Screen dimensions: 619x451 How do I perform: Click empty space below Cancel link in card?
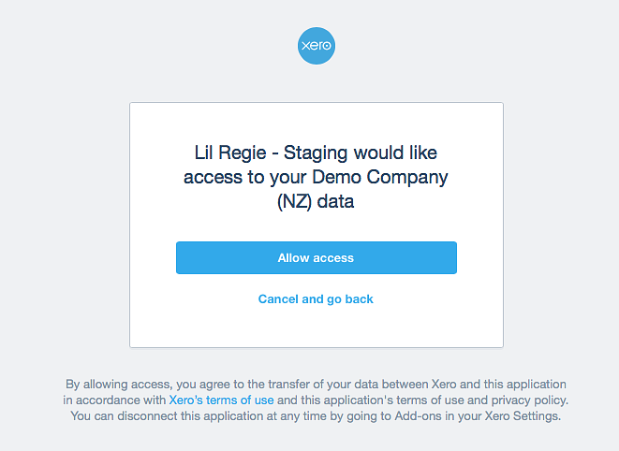point(317,327)
